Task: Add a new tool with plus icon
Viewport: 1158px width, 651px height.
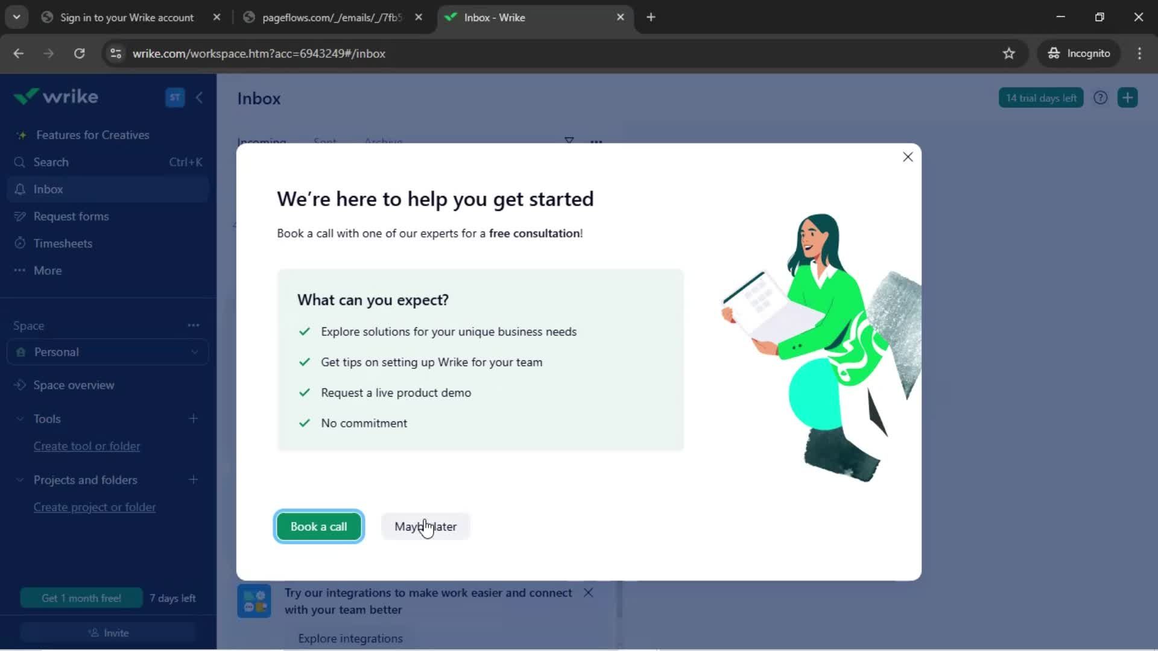Action: tap(193, 418)
